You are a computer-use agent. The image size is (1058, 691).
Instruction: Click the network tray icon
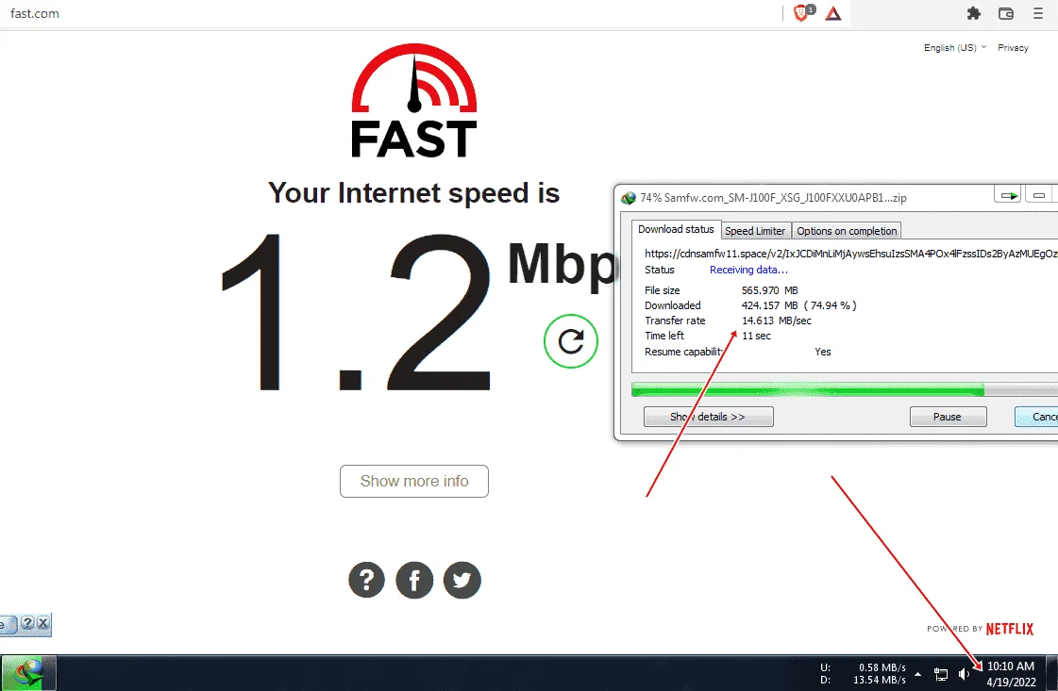pos(941,673)
